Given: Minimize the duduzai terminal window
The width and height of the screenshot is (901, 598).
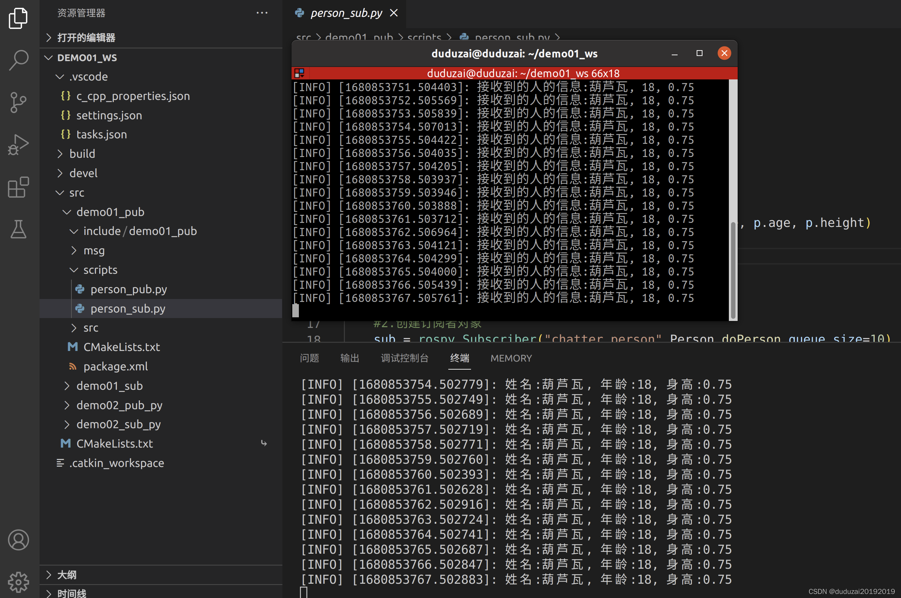Looking at the screenshot, I should click(x=675, y=53).
